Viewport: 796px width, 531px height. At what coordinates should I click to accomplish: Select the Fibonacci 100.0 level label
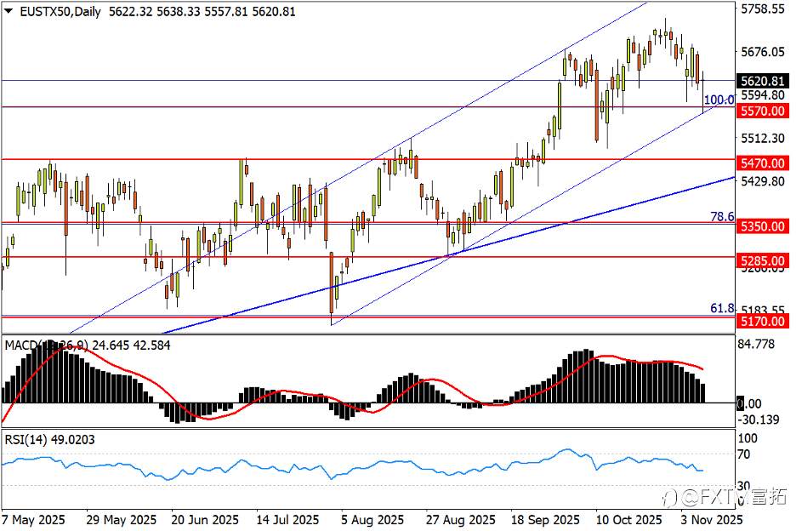(719, 100)
